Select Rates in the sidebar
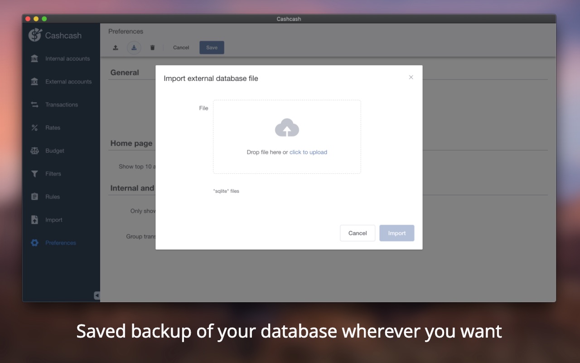 (x=61, y=128)
